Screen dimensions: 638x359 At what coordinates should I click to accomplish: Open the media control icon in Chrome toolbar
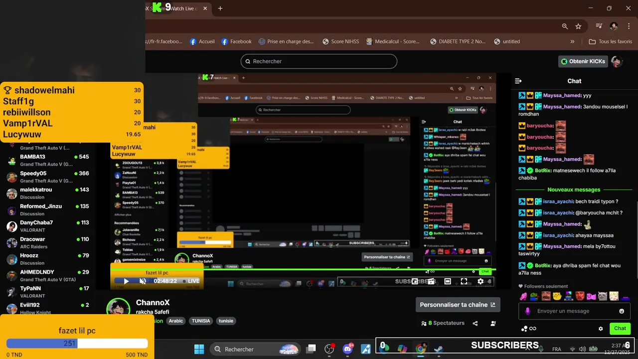pyautogui.click(x=599, y=26)
